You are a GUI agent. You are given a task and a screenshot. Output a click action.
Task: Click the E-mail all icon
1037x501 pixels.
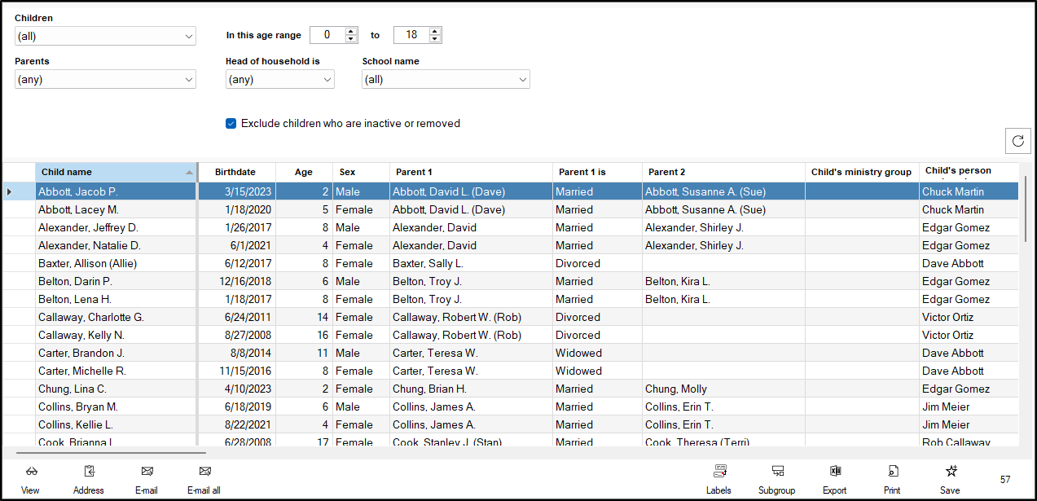(x=204, y=472)
